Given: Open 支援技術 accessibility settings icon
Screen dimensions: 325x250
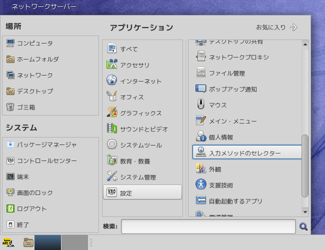Looking at the screenshot, I should click(201, 184).
